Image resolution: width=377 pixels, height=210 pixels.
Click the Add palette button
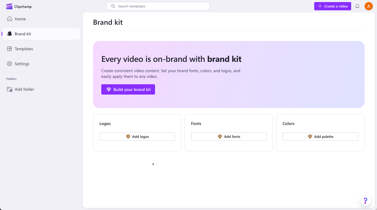[x=320, y=137]
